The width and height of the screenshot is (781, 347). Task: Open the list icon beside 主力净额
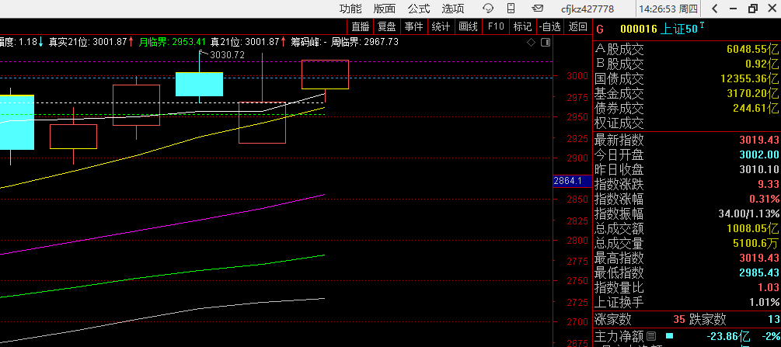point(651,336)
